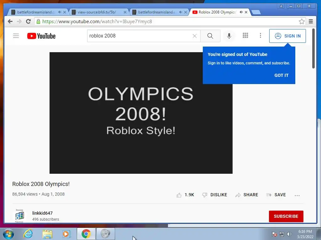The width and height of the screenshot is (321, 240).
Task: Open the linkkid647 channel avatar
Action: coord(19,216)
